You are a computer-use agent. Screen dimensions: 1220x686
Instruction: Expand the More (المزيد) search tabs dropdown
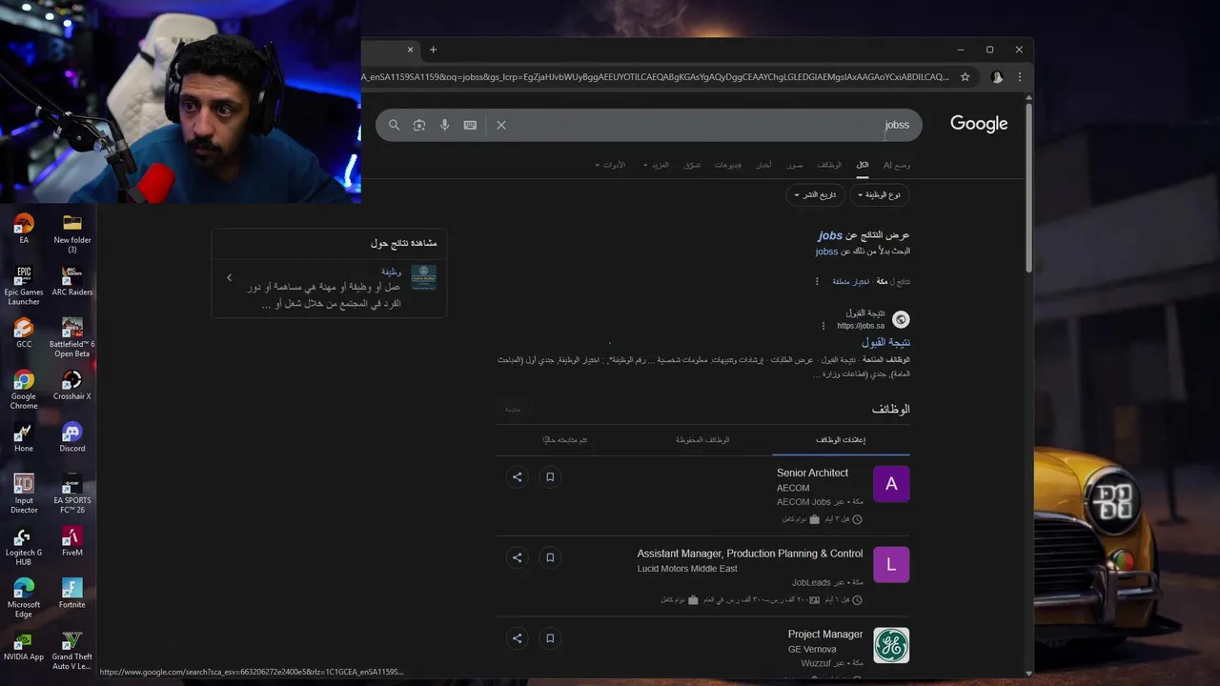(656, 165)
